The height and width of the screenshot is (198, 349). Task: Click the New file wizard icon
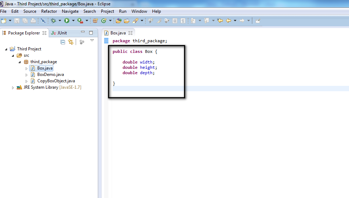[4, 21]
